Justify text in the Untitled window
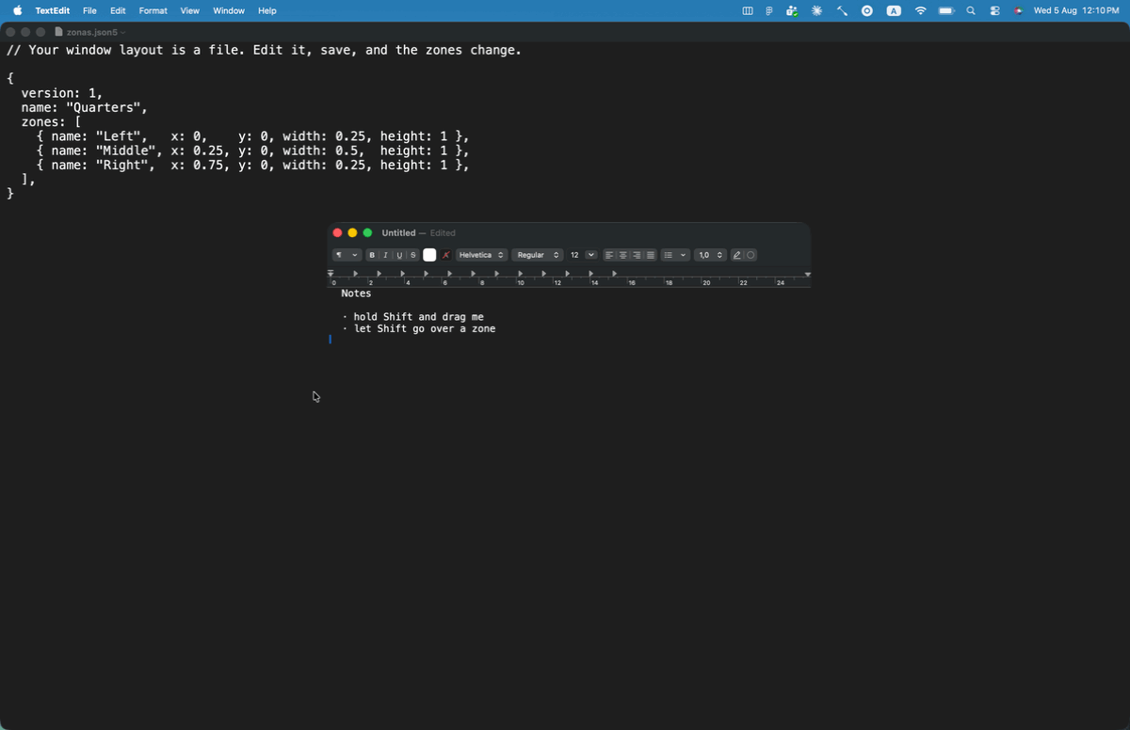 click(x=651, y=255)
